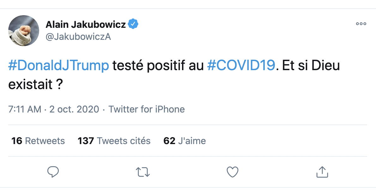This screenshot has height=194, width=376.
Task: View the 16 Retweets list
Action: tap(38, 141)
